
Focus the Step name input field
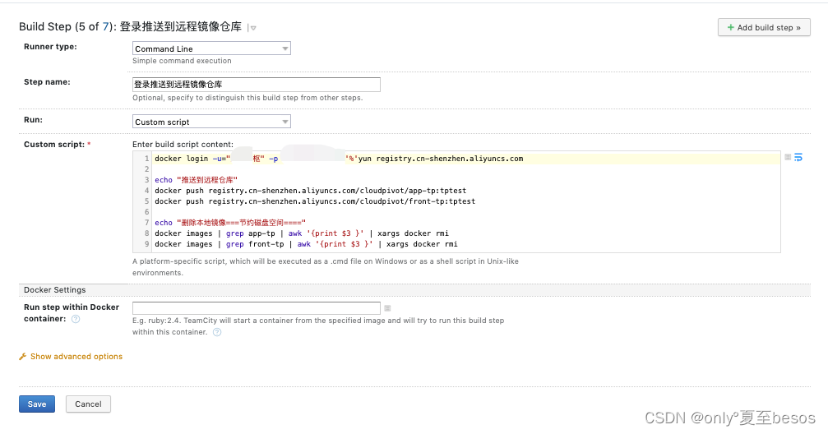(256, 85)
